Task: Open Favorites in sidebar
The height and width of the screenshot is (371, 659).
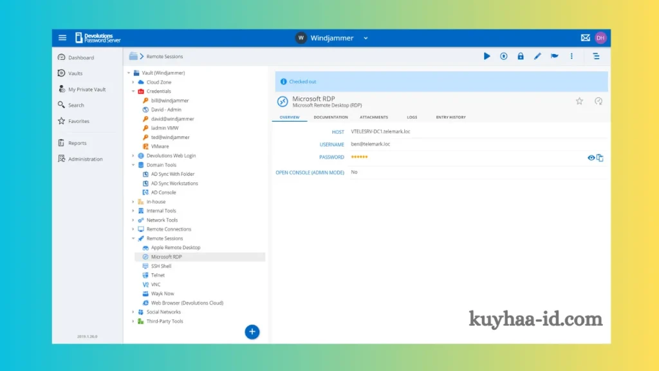Action: [79, 121]
